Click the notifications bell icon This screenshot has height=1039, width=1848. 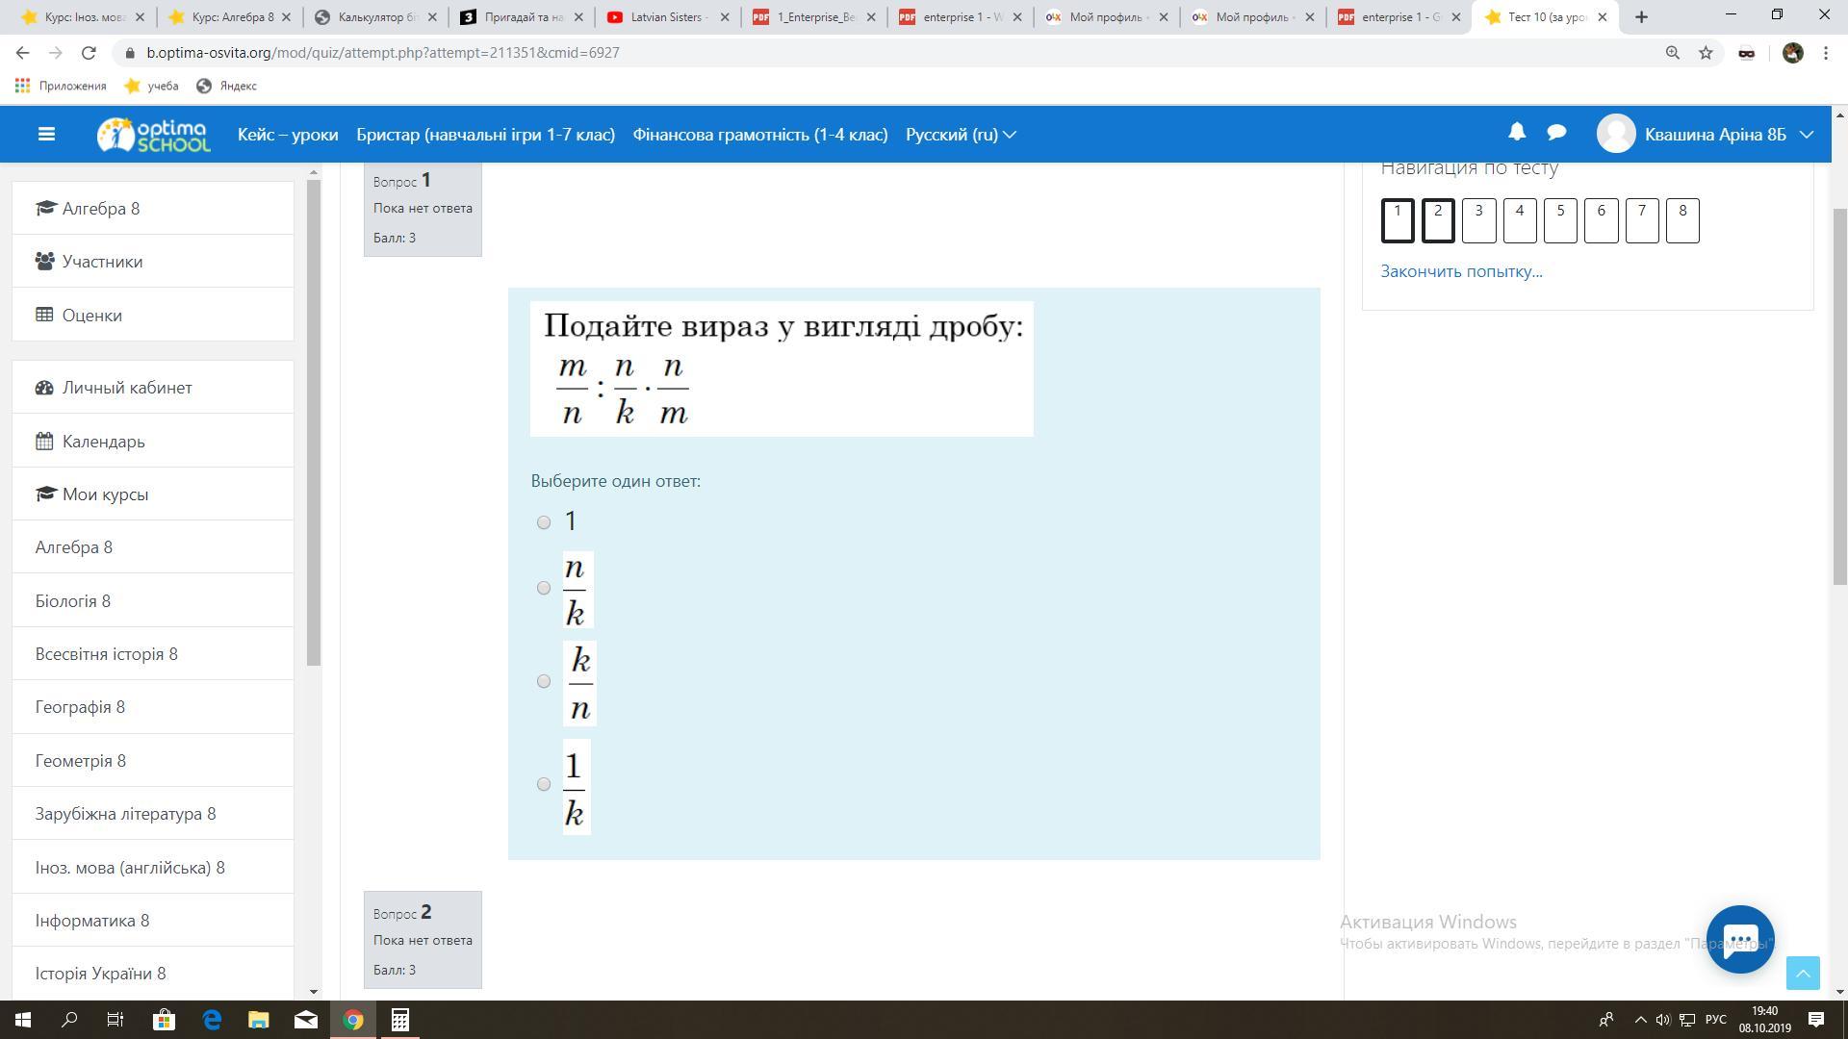click(x=1517, y=132)
